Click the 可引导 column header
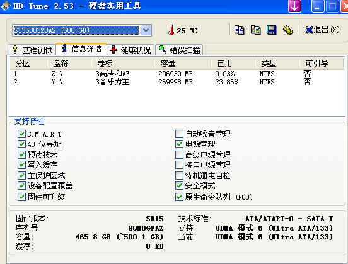Screen dimensions: 348x264 322,64
